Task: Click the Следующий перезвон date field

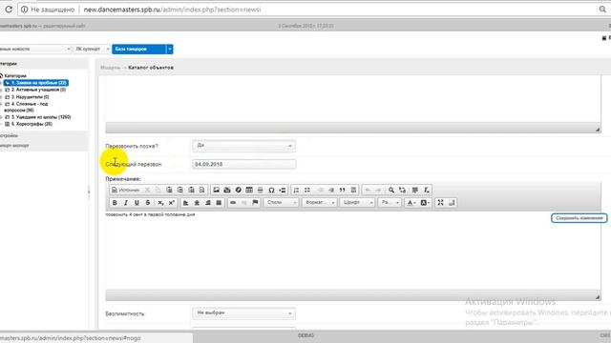Action: tap(244, 165)
